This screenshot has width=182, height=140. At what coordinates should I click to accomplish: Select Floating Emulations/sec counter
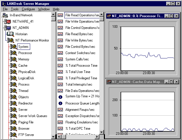click(x=82, y=122)
